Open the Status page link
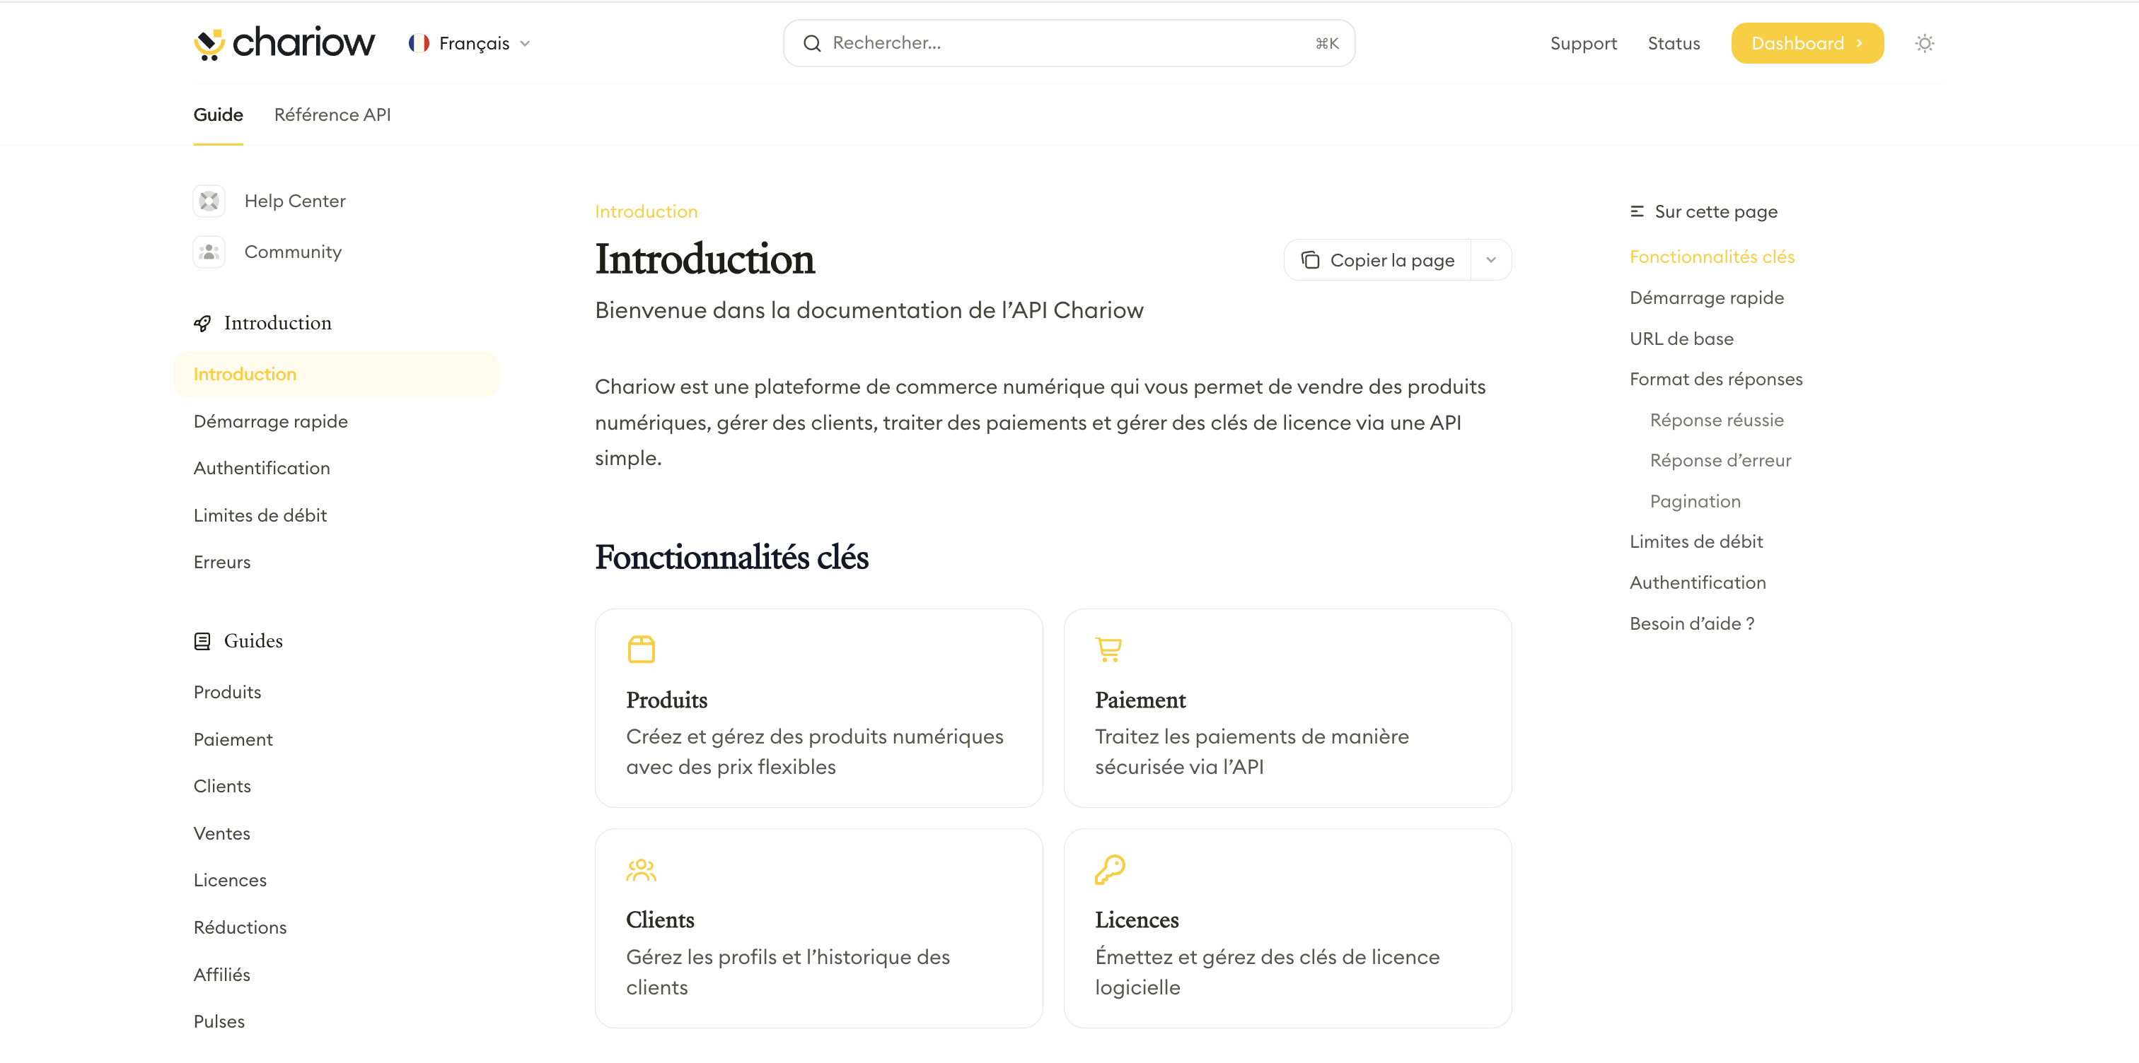2139x1063 pixels. click(1673, 43)
